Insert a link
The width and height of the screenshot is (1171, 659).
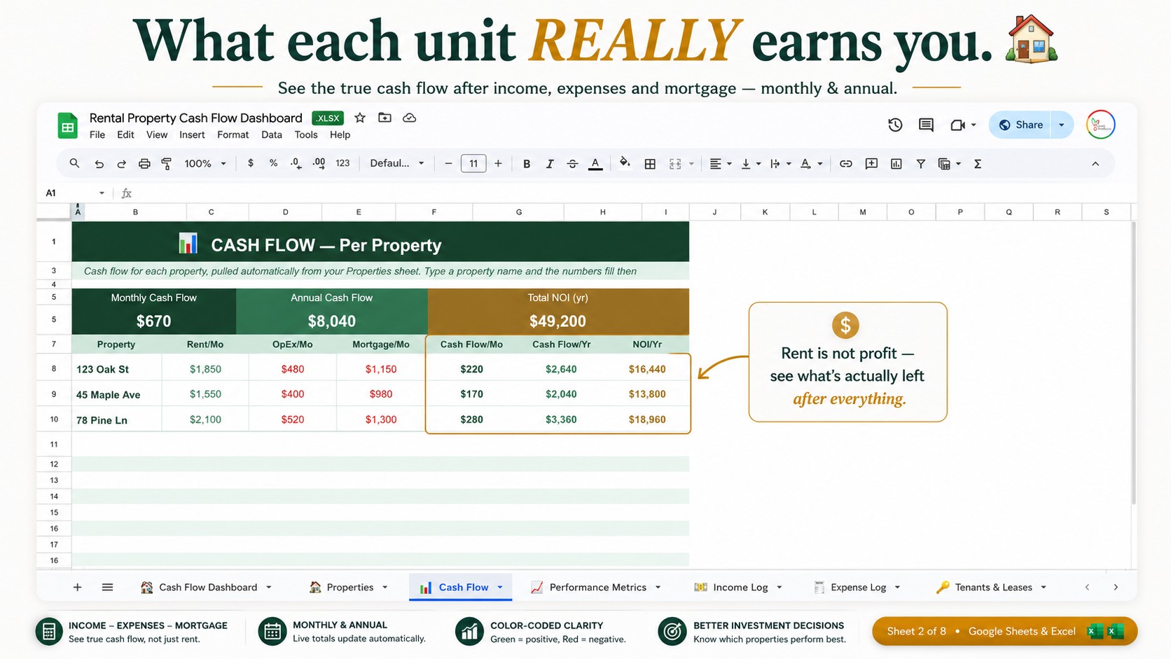(x=846, y=163)
